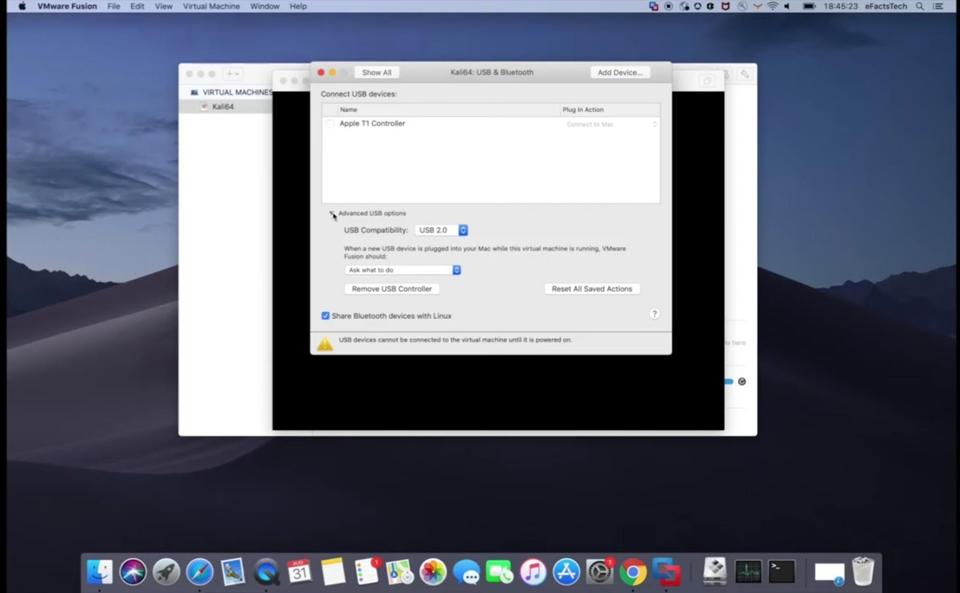The width and height of the screenshot is (960, 593).
Task: Open the add (+) dropdown in Library window
Action: point(232,74)
